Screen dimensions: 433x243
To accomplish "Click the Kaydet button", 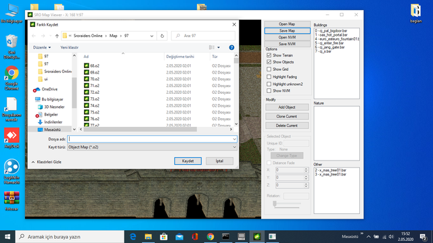I will [188, 161].
